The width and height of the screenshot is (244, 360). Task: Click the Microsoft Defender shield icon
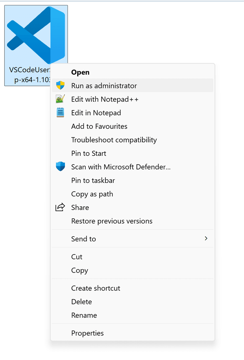click(x=60, y=166)
